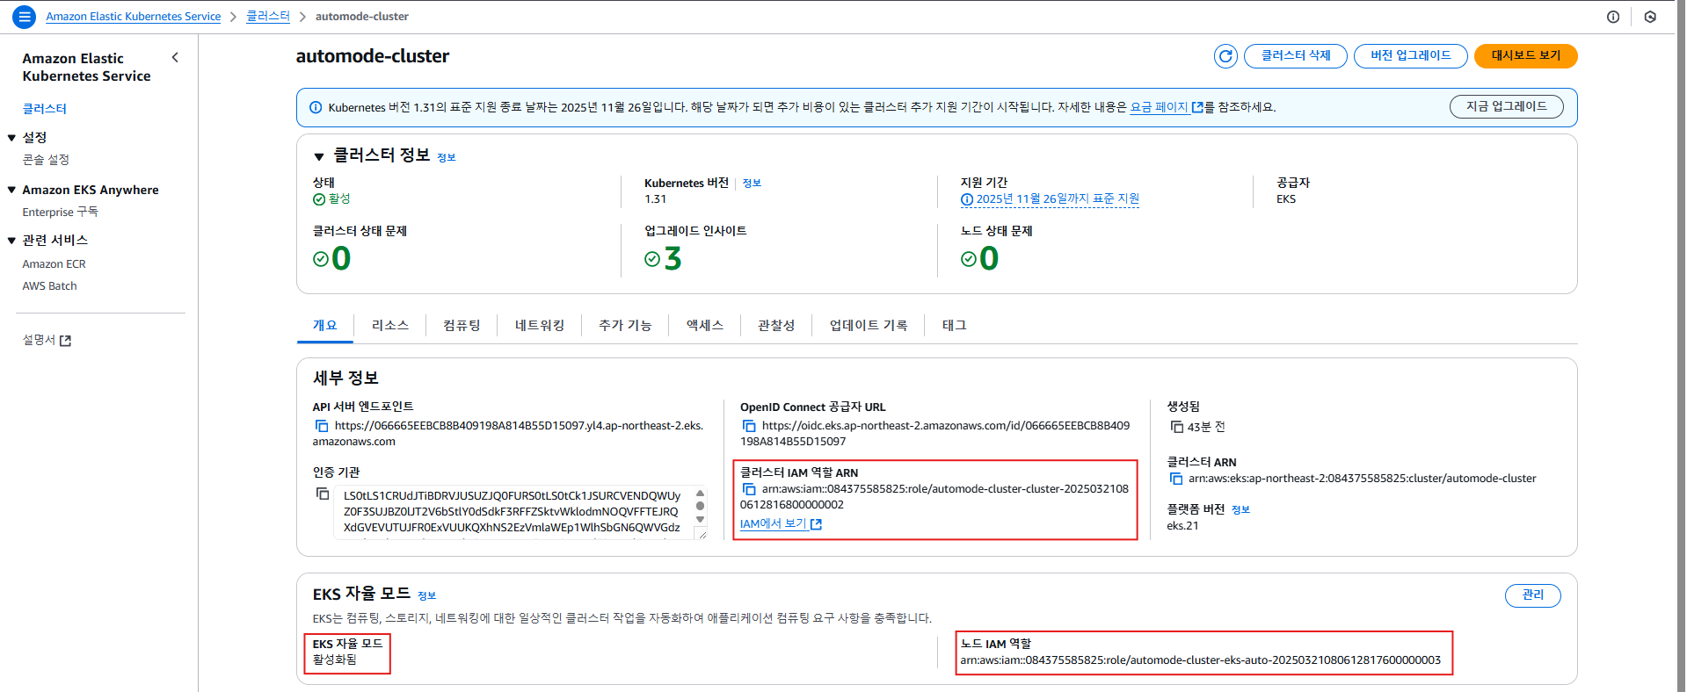1687x692 pixels.
Task: Go to the 업데이트 기록 tab
Action: 869,325
